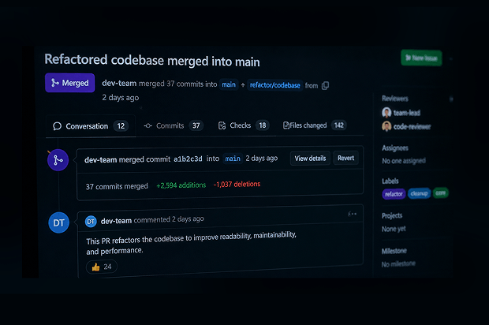Viewport: 489px width, 325px height.
Task: Click the Files changed count 142
Action: [x=338, y=125]
